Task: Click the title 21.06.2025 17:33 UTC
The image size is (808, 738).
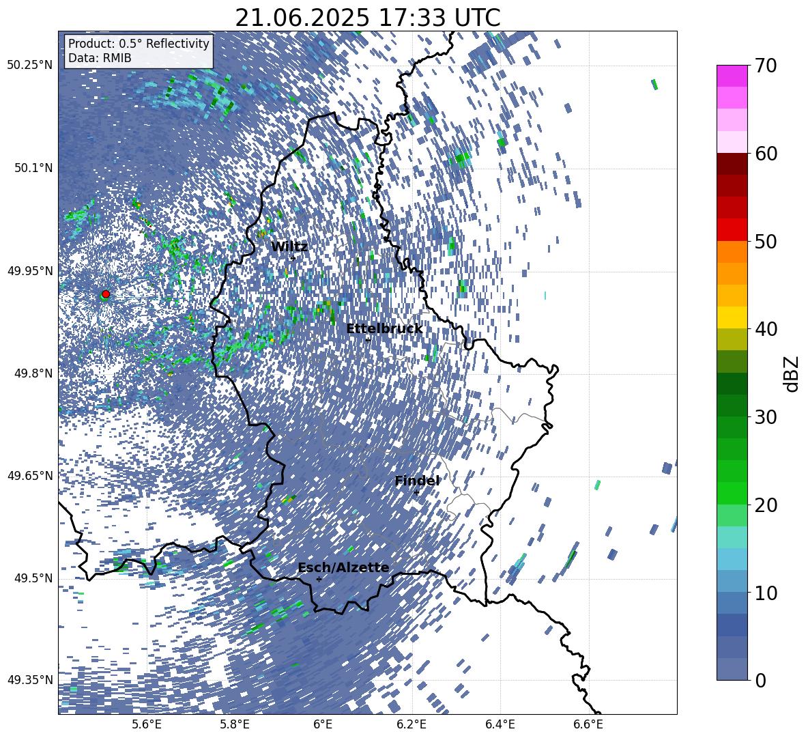Action: [x=367, y=18]
